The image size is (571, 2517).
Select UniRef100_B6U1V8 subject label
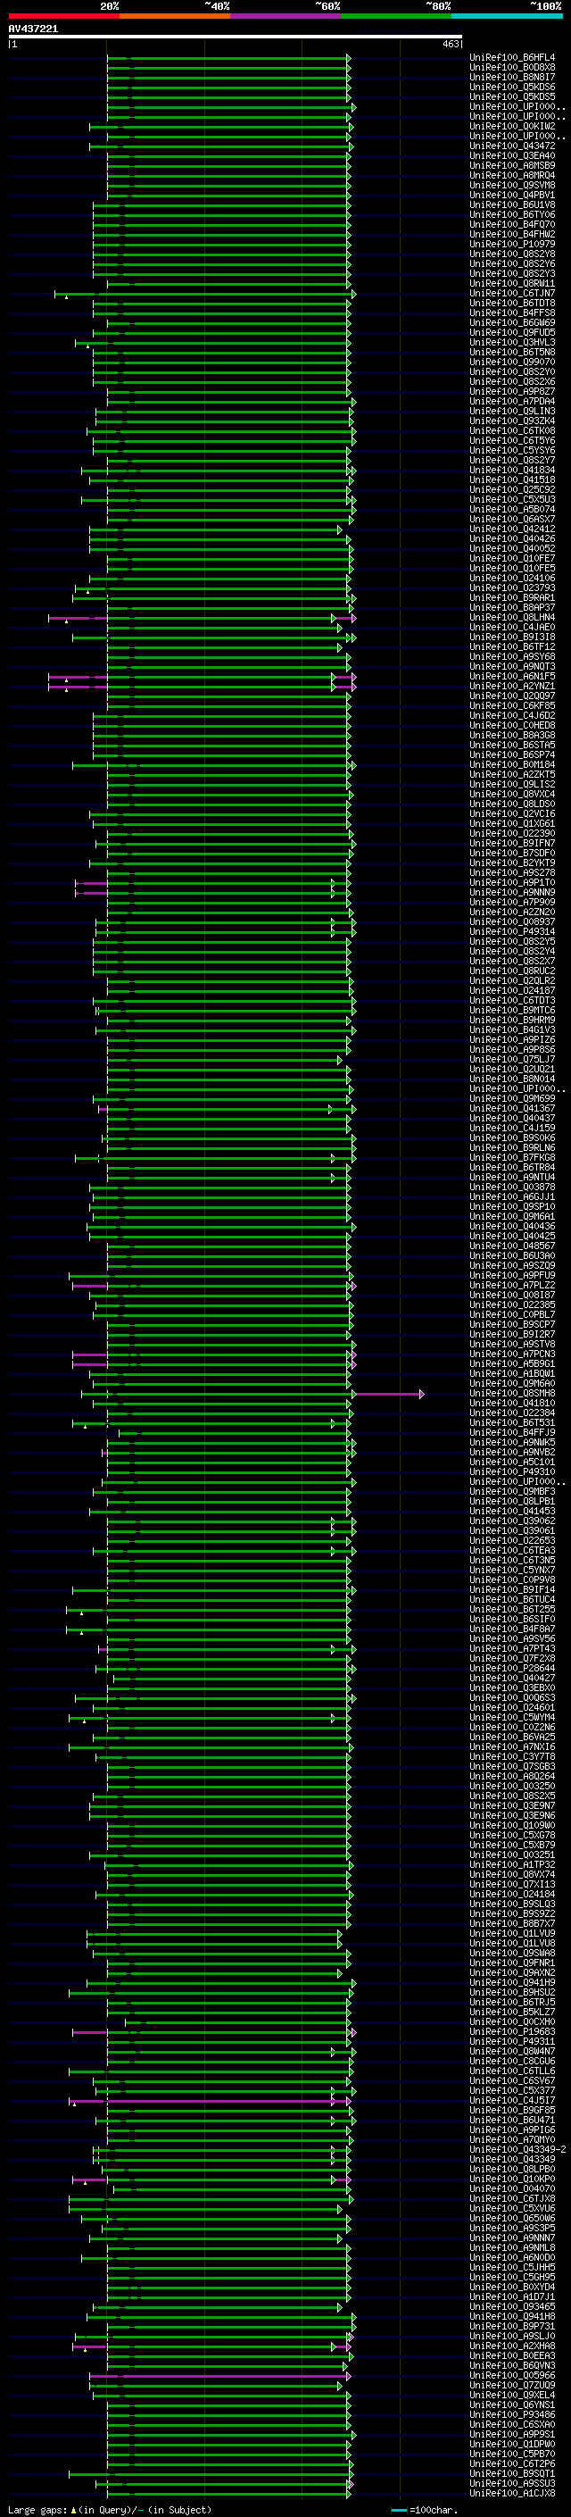[x=512, y=204]
